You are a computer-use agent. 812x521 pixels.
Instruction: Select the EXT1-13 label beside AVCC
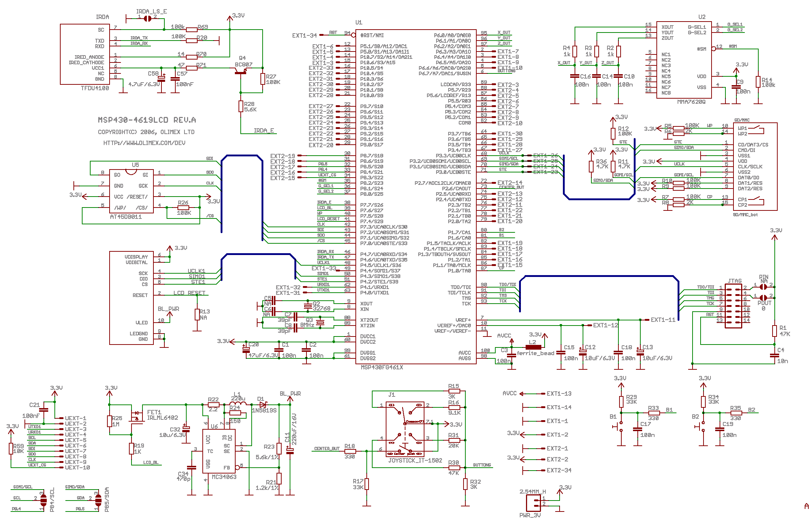pyautogui.click(x=559, y=393)
